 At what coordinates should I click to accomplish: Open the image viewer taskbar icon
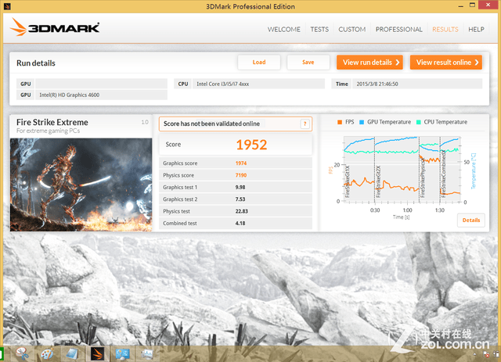coord(147,353)
